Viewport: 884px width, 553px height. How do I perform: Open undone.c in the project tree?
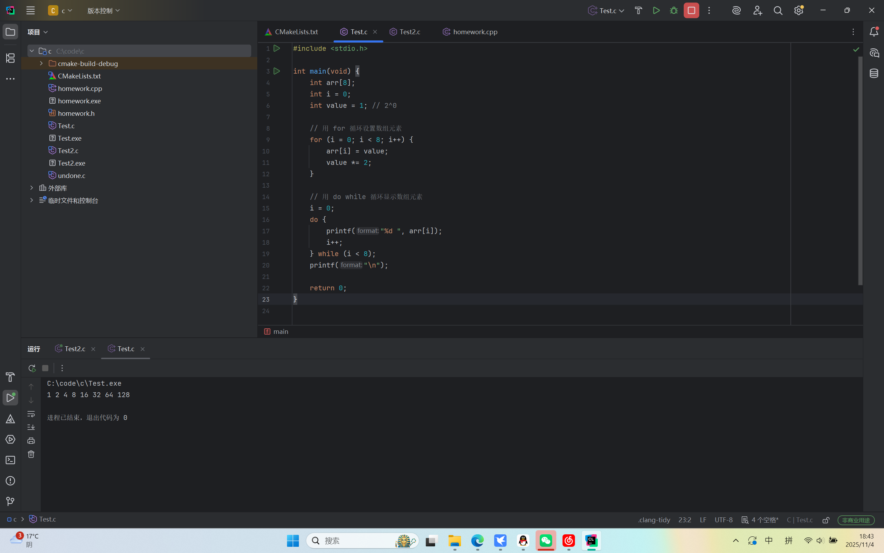(x=71, y=176)
